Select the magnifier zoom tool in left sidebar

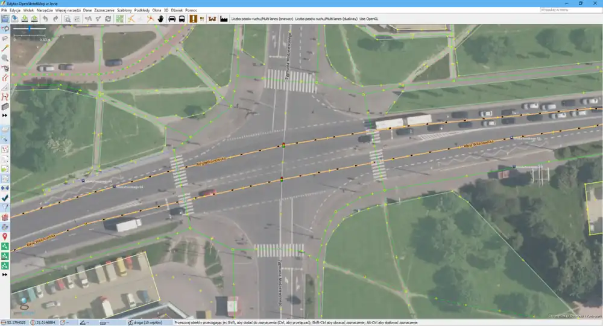pos(5,58)
